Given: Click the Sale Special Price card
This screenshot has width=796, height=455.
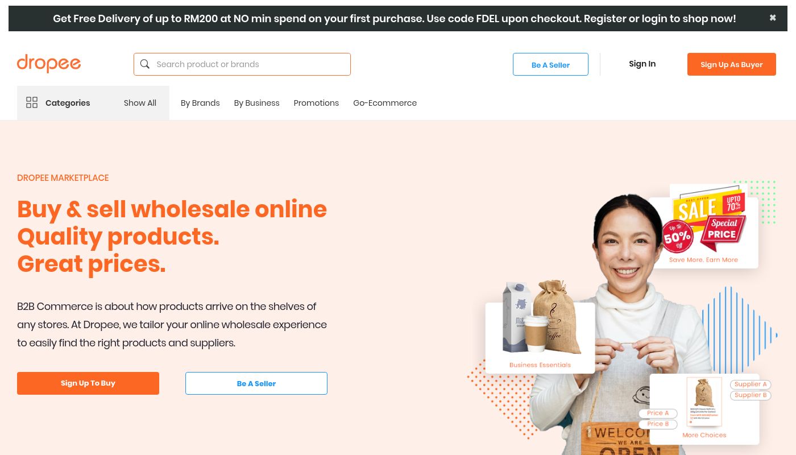Looking at the screenshot, I should (x=703, y=233).
